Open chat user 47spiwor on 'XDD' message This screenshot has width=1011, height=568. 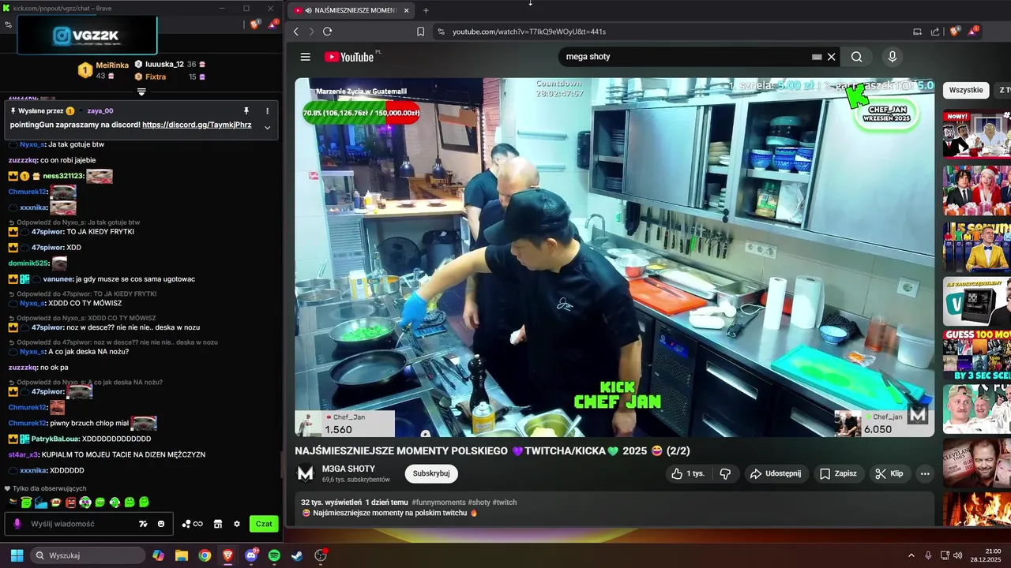point(47,248)
